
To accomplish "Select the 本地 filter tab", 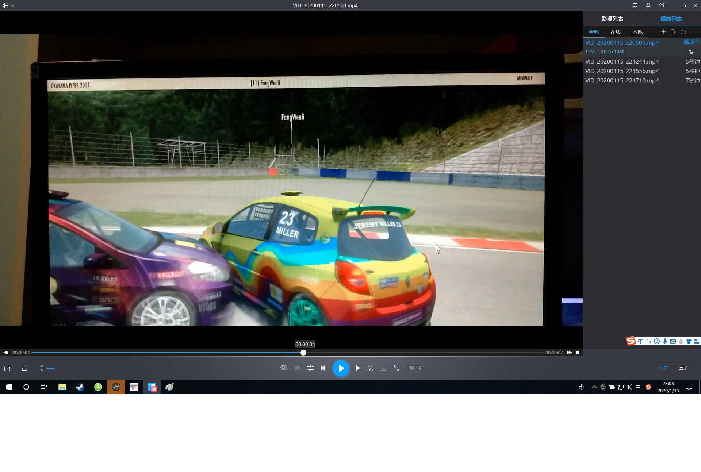I will point(637,32).
